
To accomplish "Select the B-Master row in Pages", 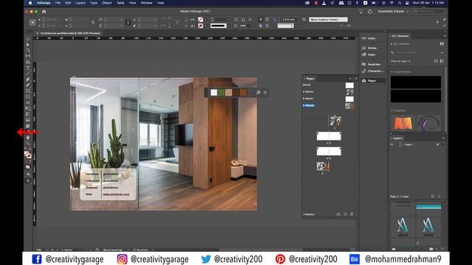I will pos(328,99).
